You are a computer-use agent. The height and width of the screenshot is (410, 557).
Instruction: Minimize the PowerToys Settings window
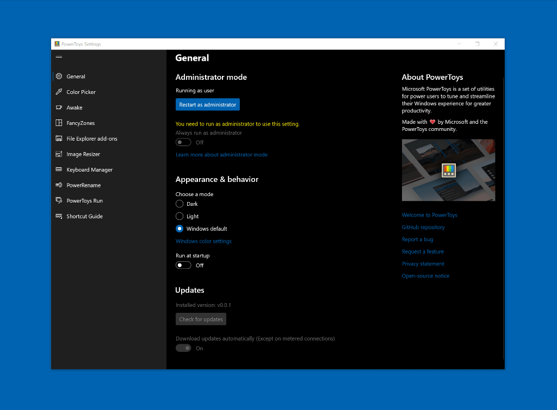(459, 44)
